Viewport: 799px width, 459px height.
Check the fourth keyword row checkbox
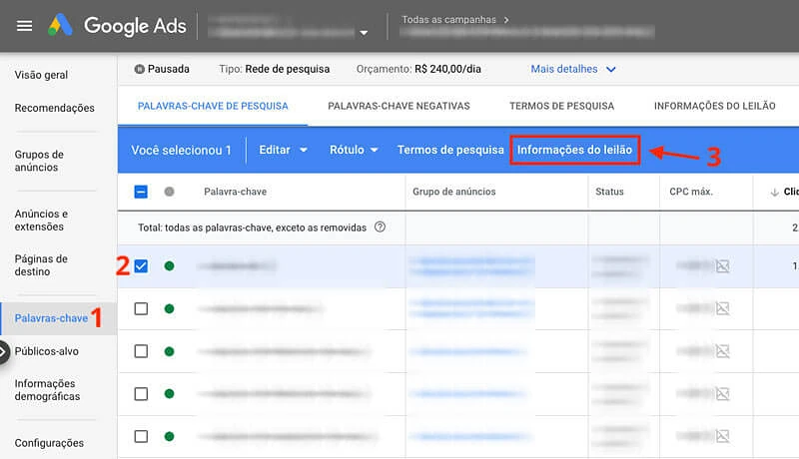(141, 394)
